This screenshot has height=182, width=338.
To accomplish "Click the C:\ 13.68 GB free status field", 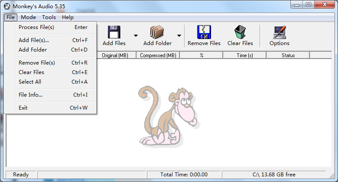I will tap(274, 175).
